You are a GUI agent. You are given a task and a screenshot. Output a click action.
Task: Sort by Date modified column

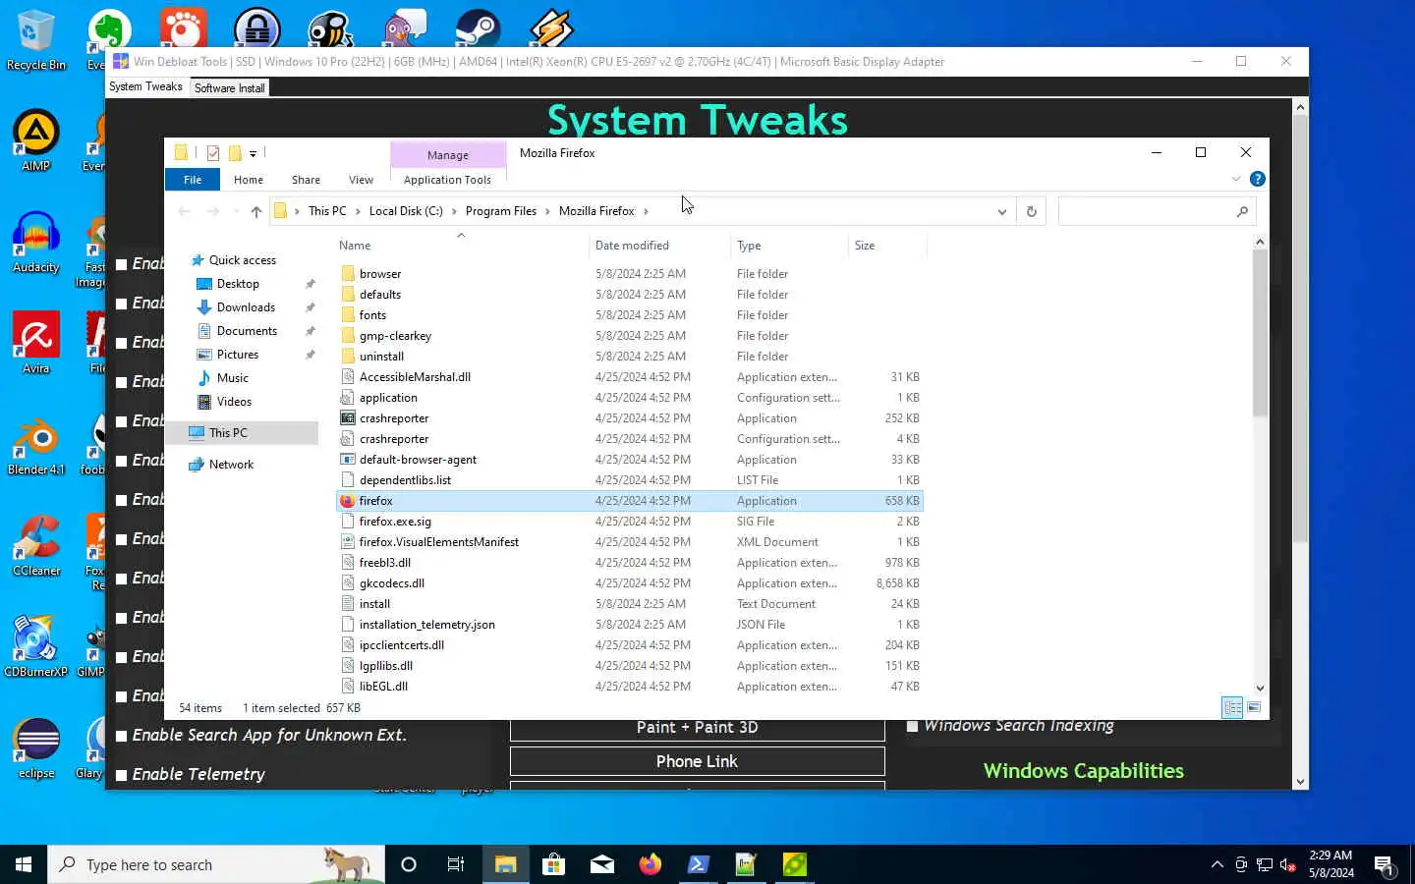pos(658,246)
